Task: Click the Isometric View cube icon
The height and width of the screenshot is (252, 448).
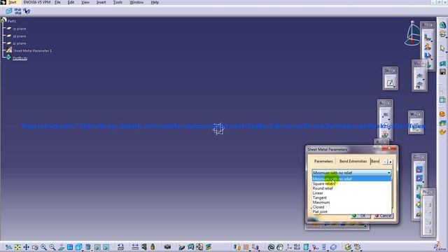Action: (x=78, y=247)
